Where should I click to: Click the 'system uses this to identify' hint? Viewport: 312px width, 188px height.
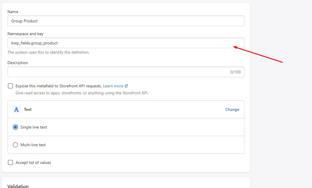coord(48,53)
